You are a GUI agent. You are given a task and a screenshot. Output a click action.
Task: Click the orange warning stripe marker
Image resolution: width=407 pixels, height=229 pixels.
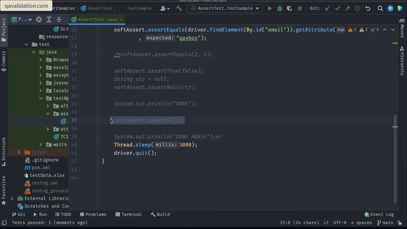[395, 43]
